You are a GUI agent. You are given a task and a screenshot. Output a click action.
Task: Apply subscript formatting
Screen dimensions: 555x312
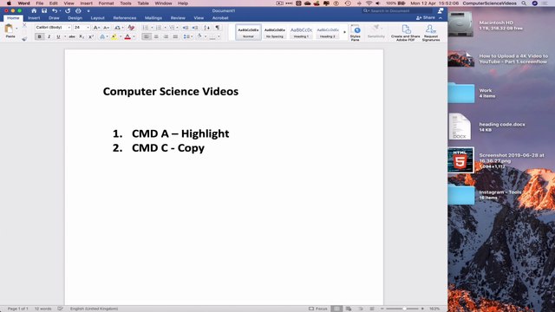[82, 36]
